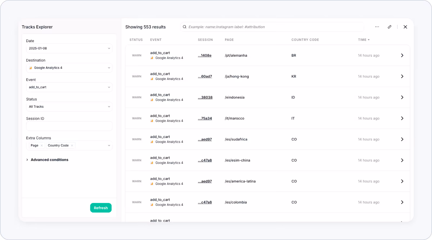Viewport: 432px width, 240px height.
Task: Click WARN status in /es/colombia row
Action: tap(137, 202)
